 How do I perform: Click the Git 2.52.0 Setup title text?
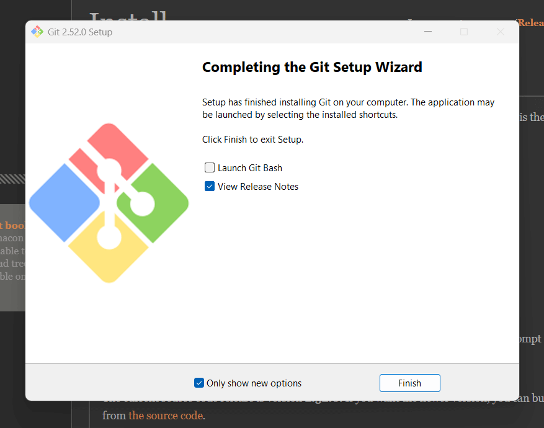(79, 32)
